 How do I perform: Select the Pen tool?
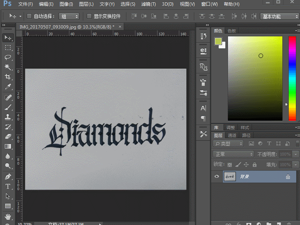tap(7, 176)
